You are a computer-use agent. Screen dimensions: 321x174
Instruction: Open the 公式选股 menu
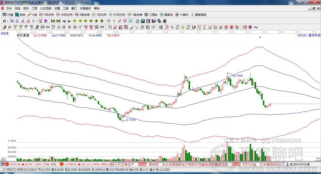(x=46, y=8)
